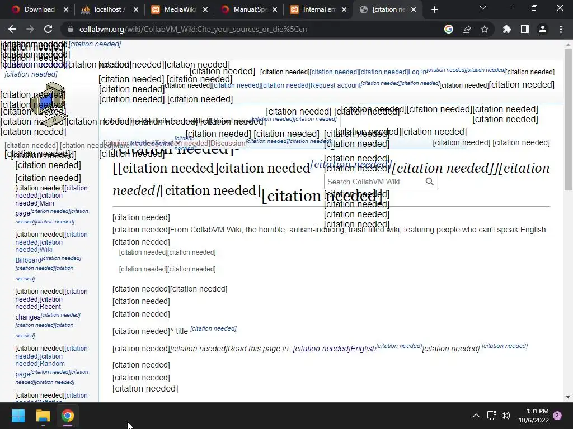Share this page using the share icon
The width and height of the screenshot is (573, 429).
tap(467, 29)
